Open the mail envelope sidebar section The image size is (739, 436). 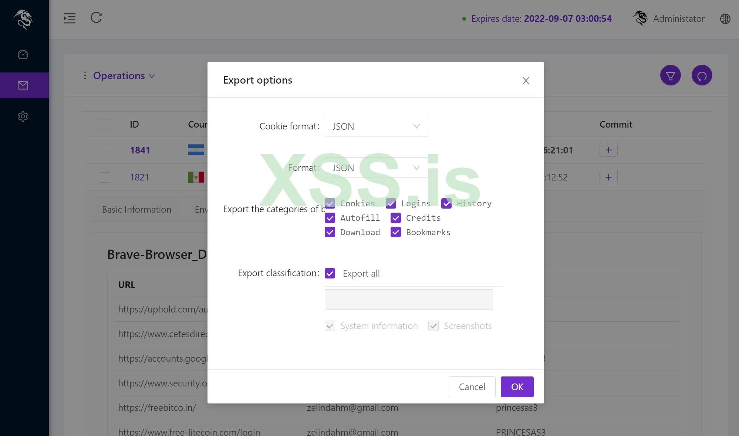(23, 85)
